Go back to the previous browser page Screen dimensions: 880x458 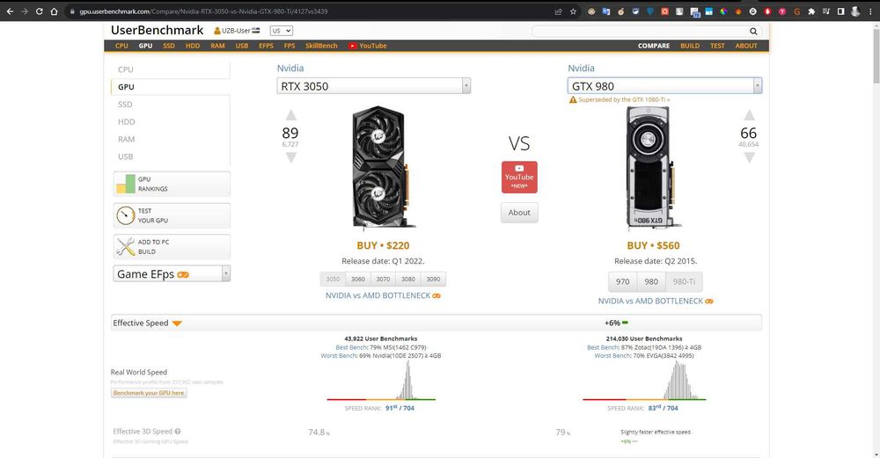coord(10,11)
